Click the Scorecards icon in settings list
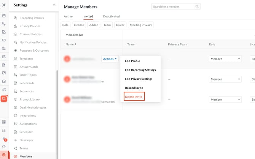 pyautogui.click(x=16, y=83)
